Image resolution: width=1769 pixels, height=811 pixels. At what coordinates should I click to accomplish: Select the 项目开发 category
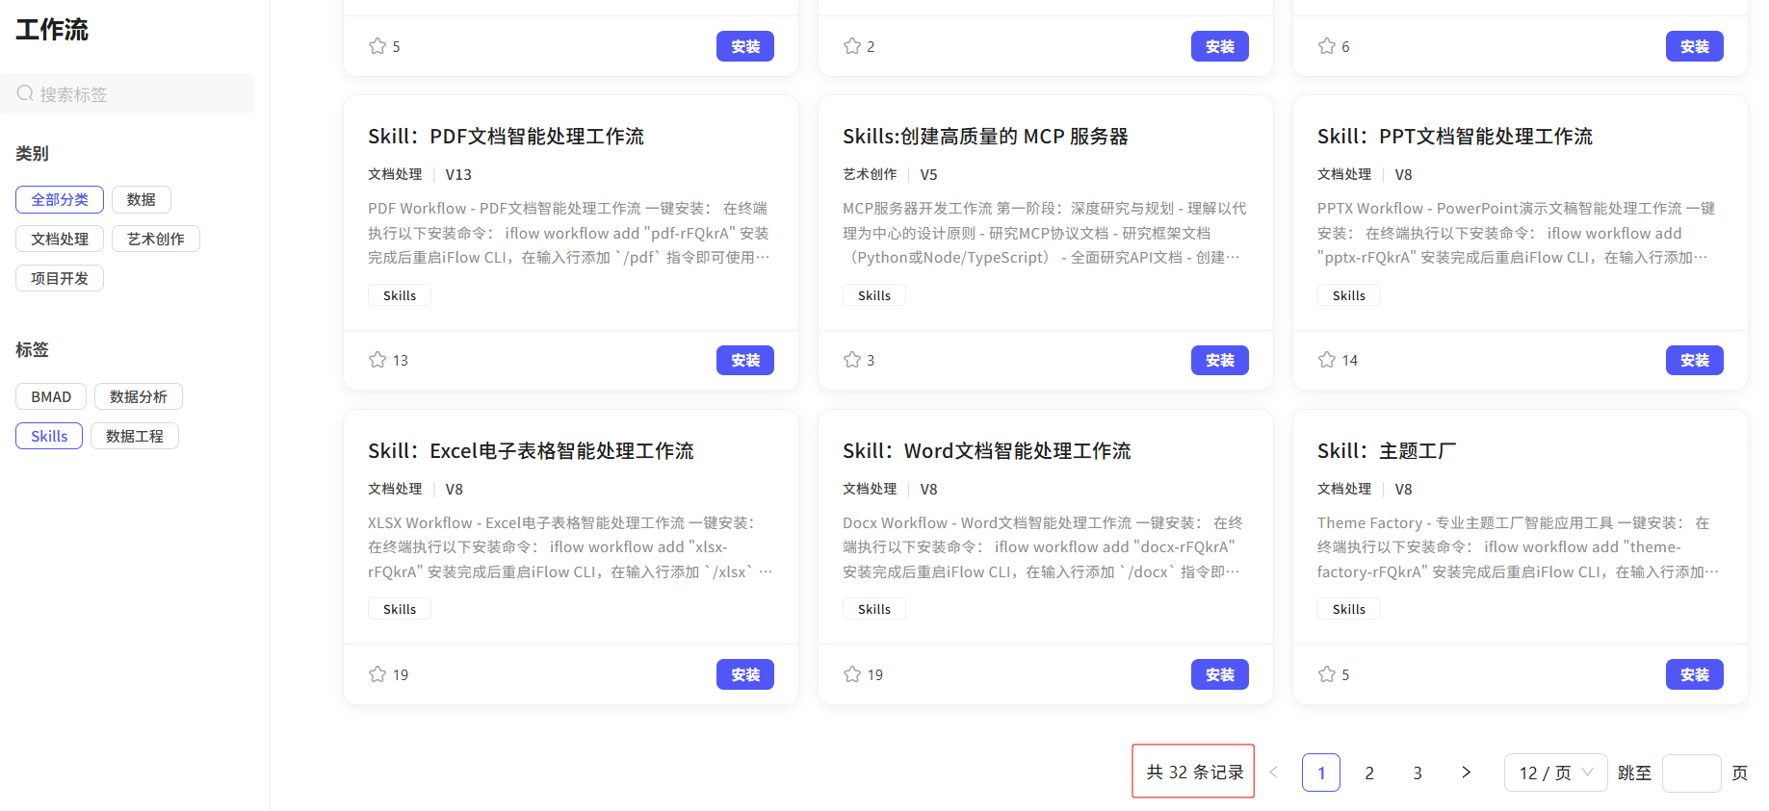point(60,279)
